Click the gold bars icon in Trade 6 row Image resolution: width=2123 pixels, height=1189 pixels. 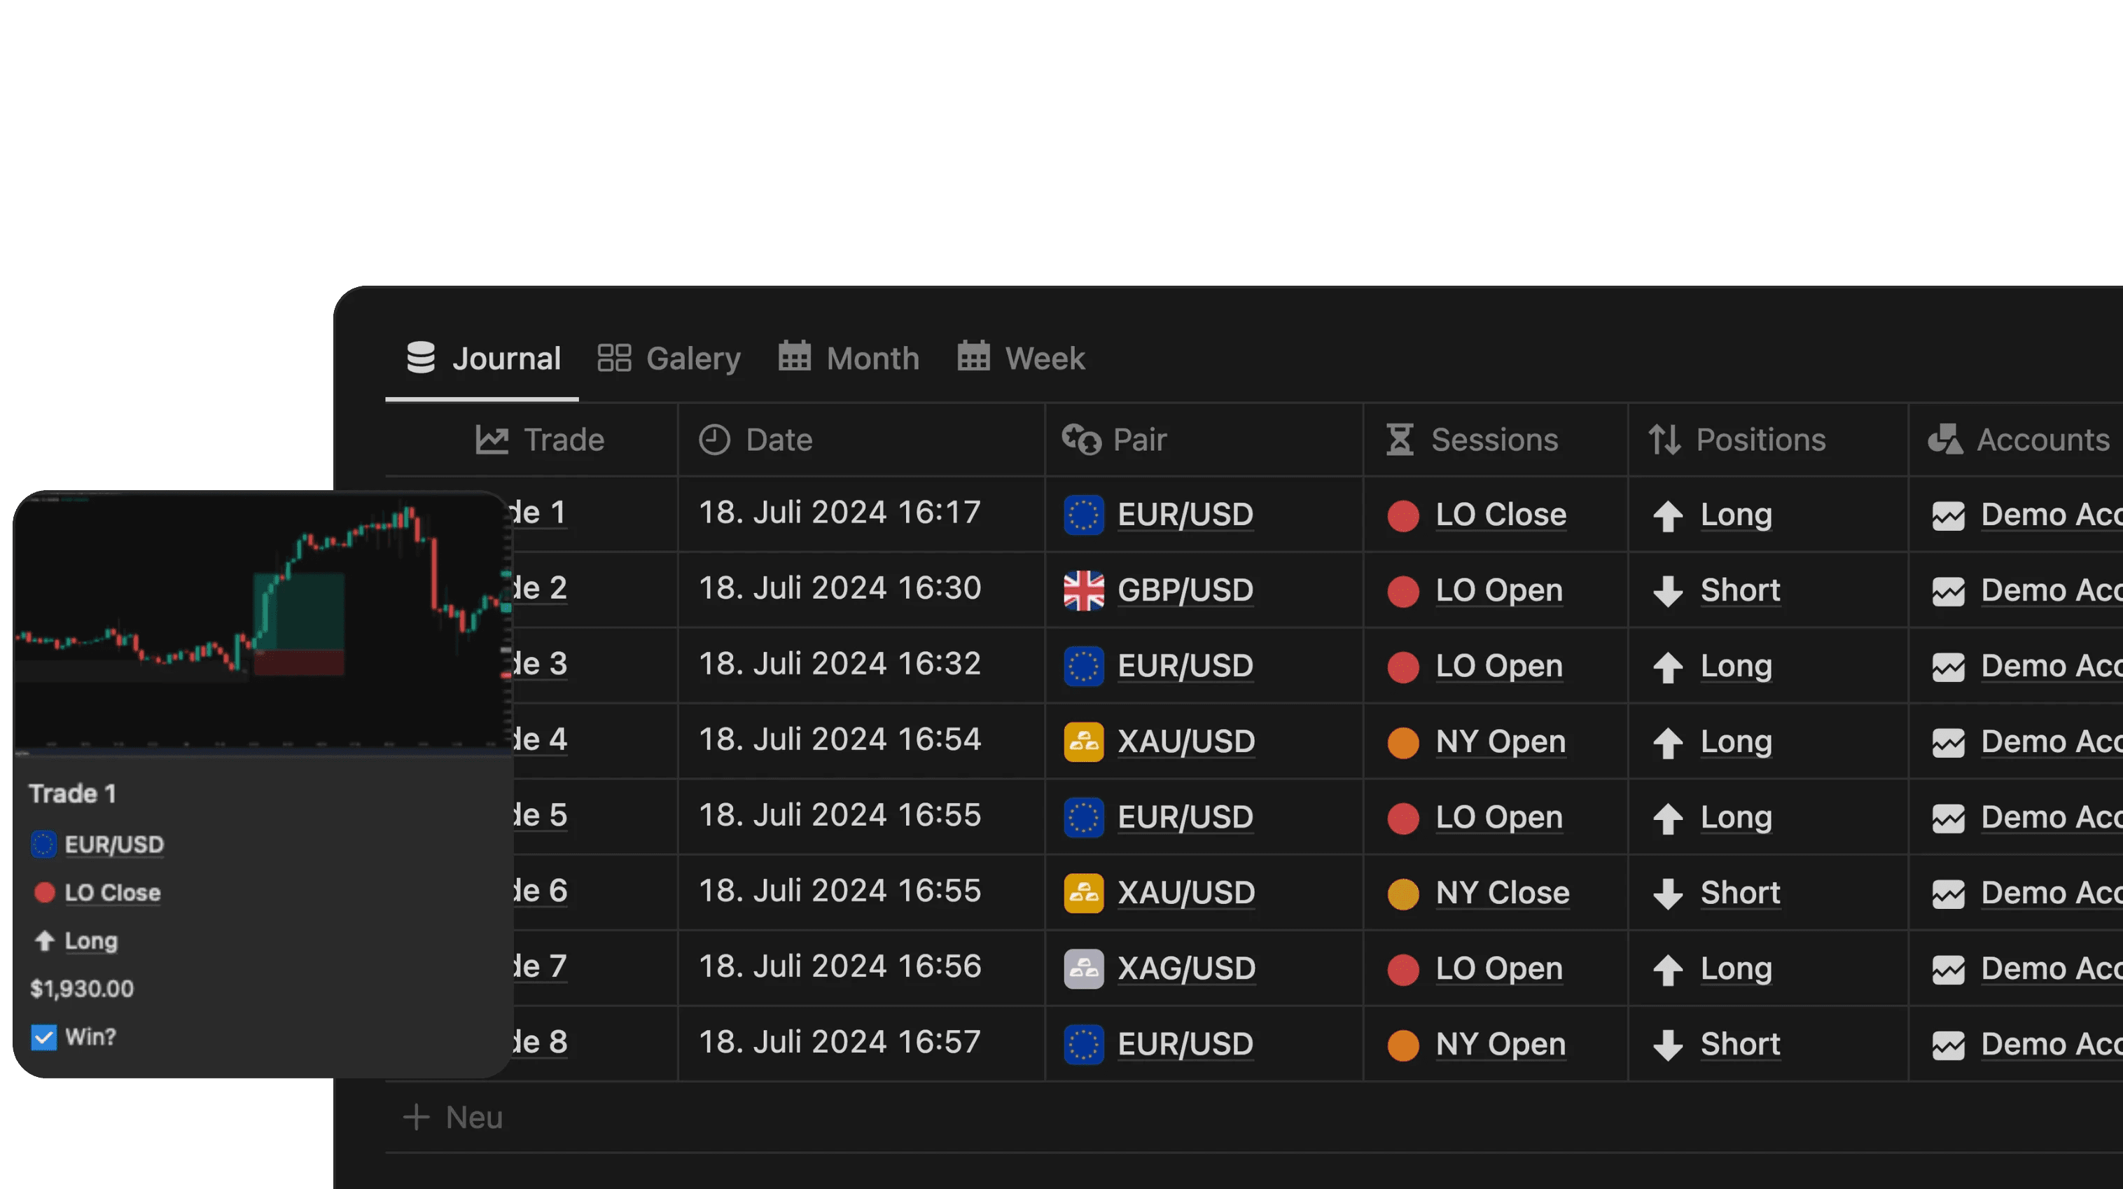1083,894
